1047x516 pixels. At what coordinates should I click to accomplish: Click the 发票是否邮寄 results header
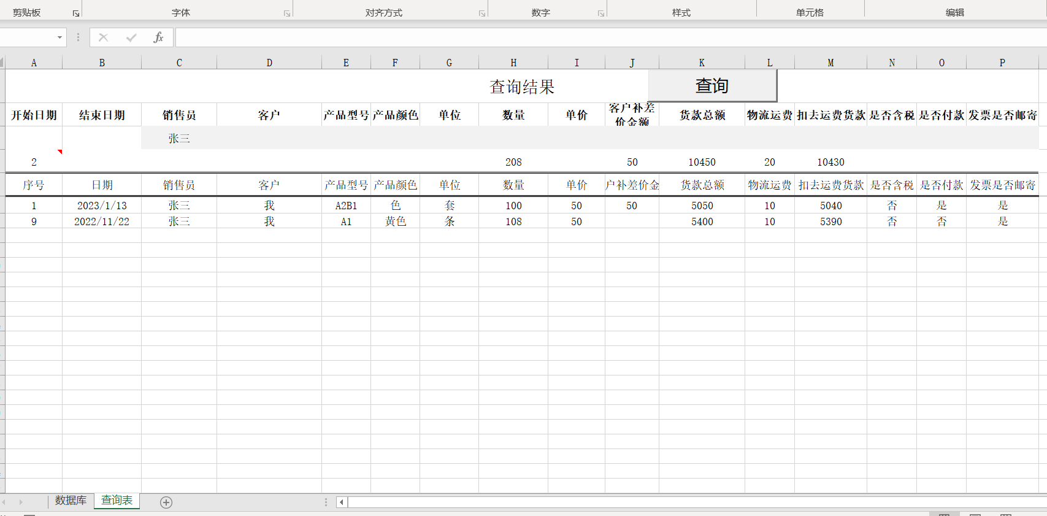tap(1002, 185)
